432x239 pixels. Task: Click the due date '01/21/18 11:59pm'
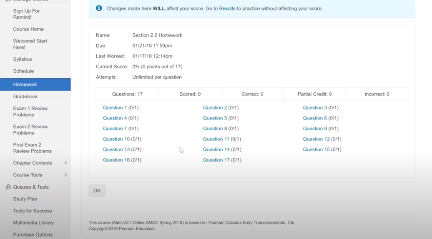pos(152,46)
